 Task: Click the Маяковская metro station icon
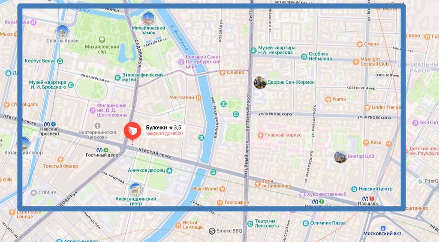(x=315, y=201)
